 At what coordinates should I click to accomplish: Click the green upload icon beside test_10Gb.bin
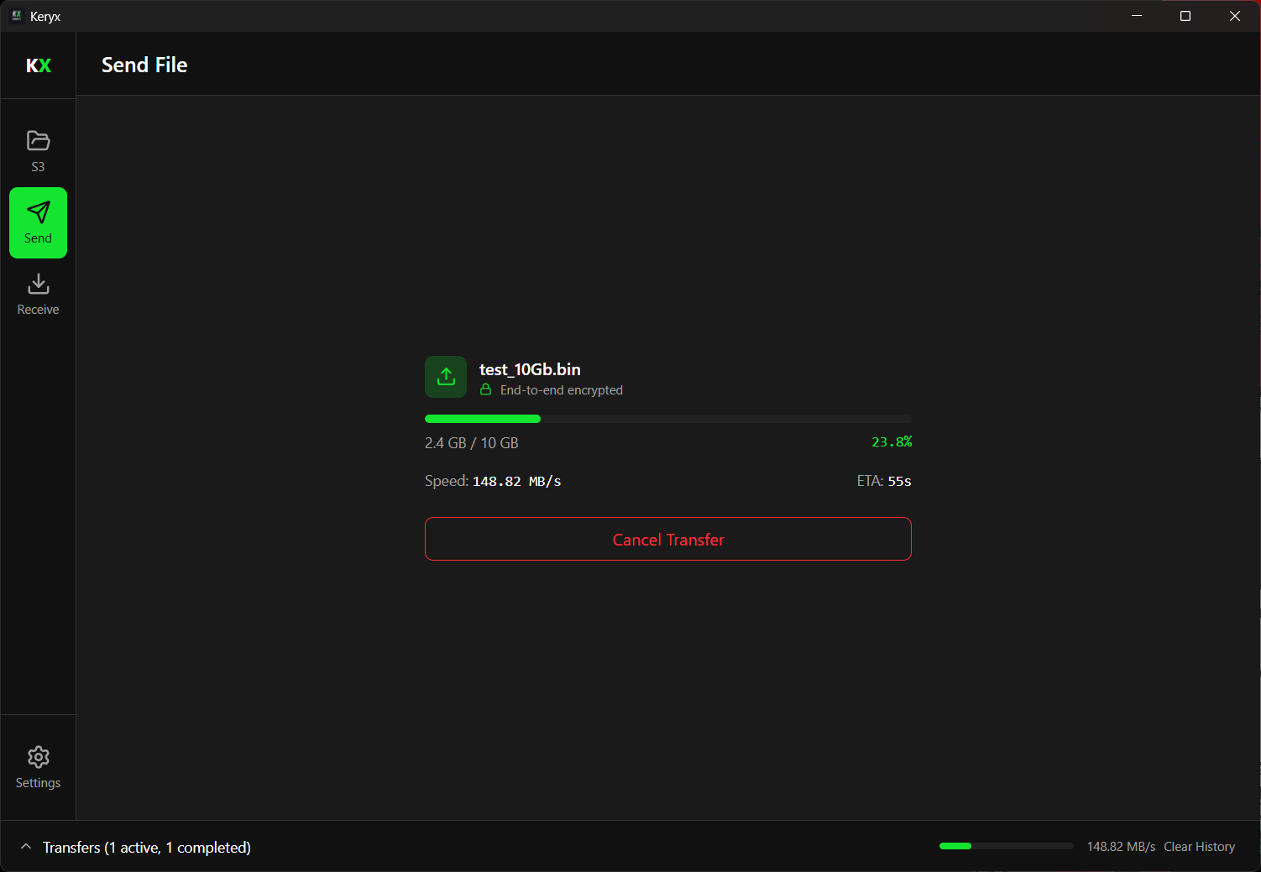point(446,377)
